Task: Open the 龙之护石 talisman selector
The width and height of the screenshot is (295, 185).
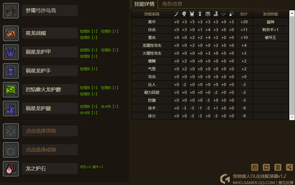Action: point(50,168)
